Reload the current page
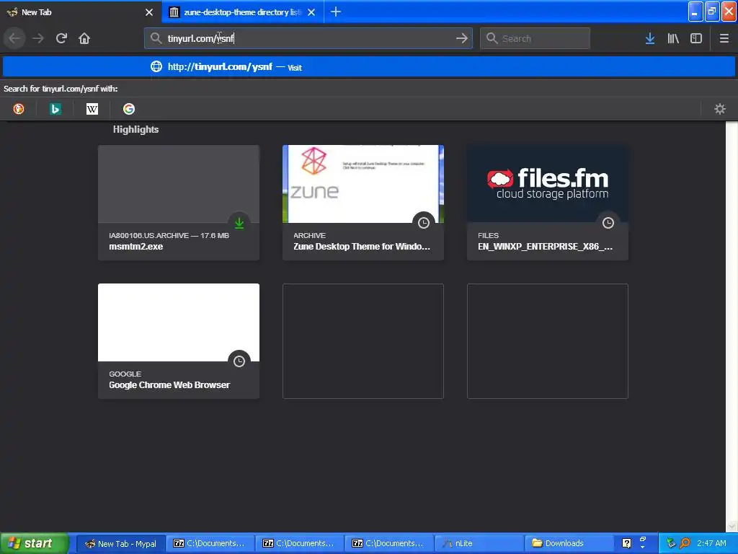Image resolution: width=738 pixels, height=554 pixels. click(61, 39)
